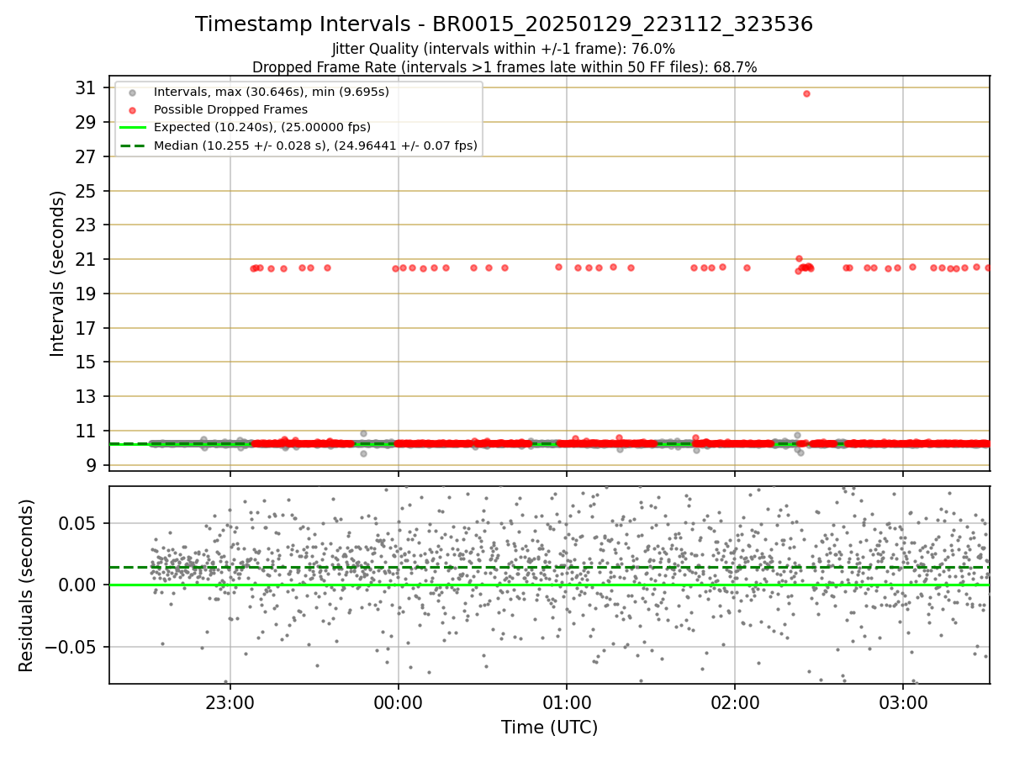
Task: Click the 27 tick label on the intervals axis
Action: pyautogui.click(x=87, y=156)
